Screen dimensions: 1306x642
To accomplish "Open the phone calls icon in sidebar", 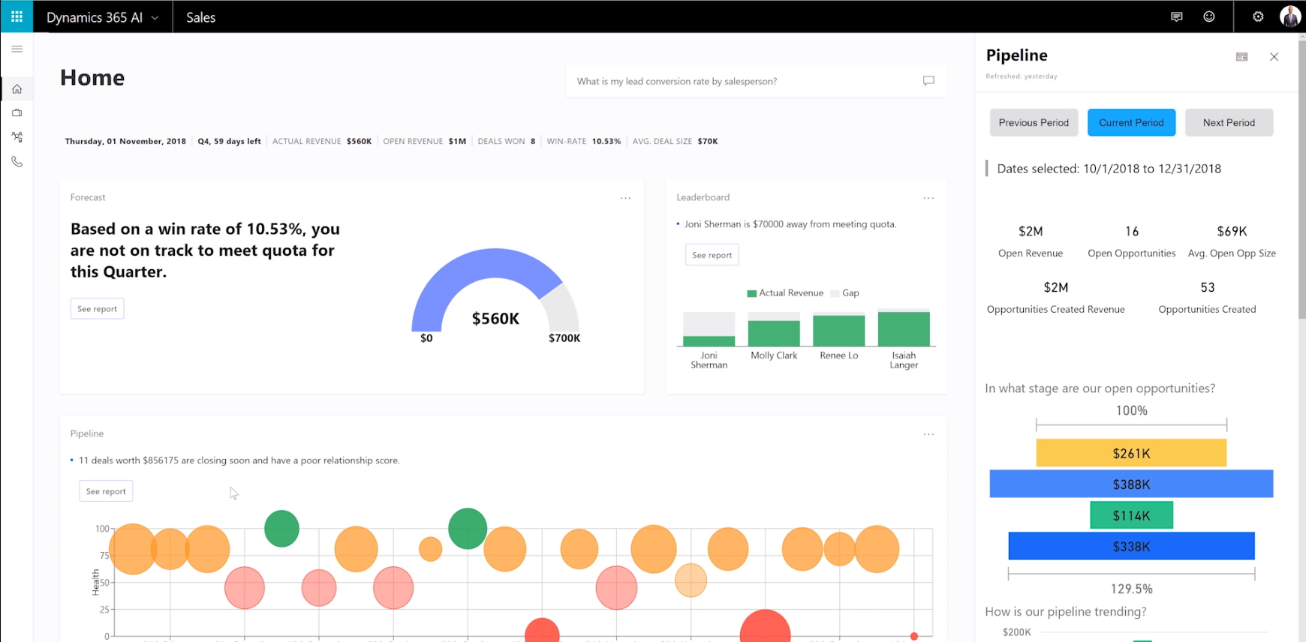I will point(17,161).
